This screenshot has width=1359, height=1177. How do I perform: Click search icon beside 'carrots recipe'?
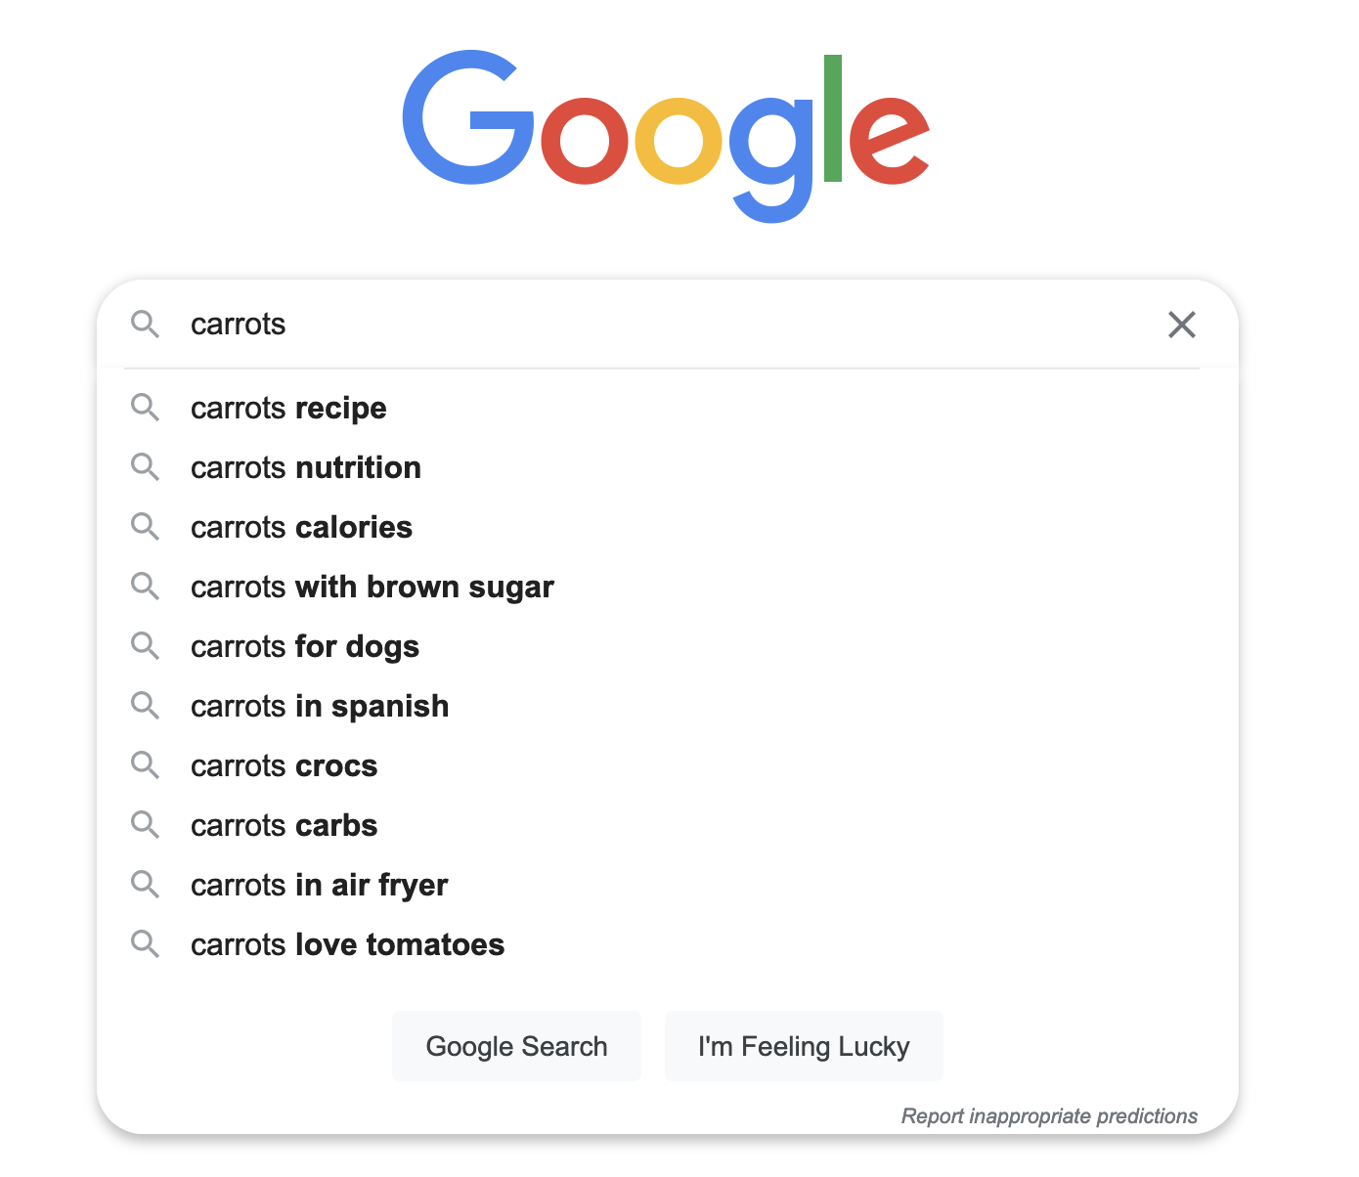pos(145,408)
